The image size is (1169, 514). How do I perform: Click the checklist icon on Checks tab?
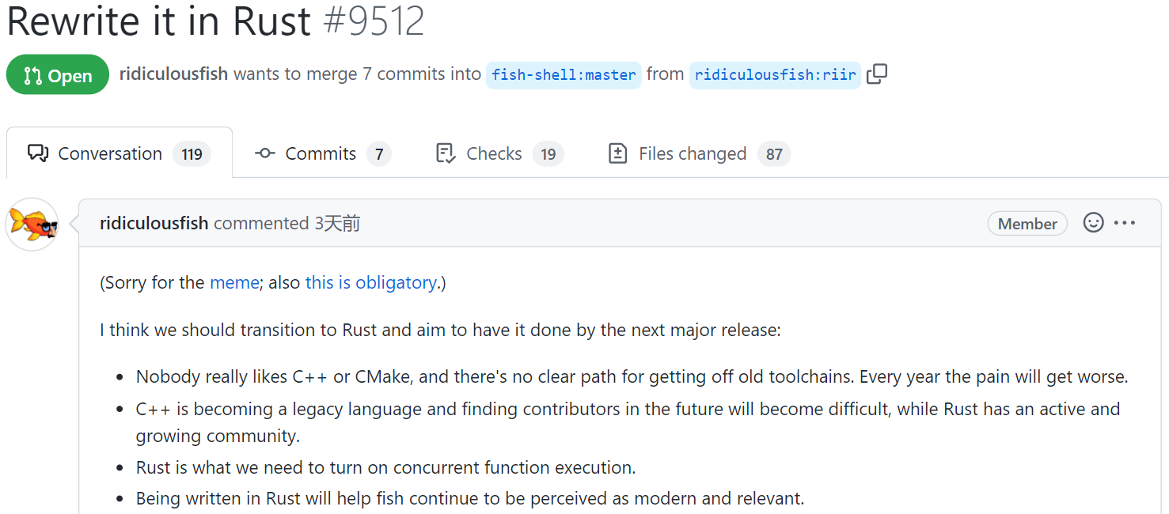[446, 153]
